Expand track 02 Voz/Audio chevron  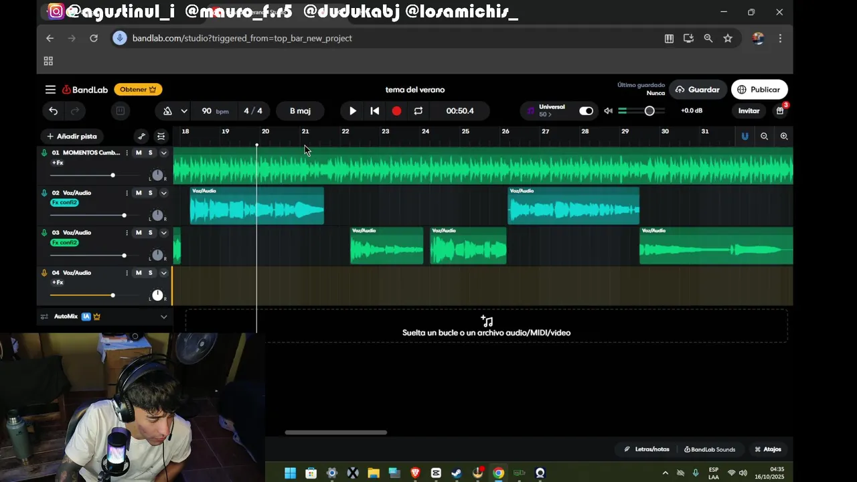pos(163,193)
